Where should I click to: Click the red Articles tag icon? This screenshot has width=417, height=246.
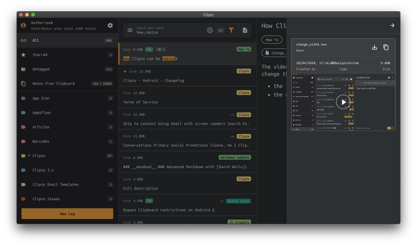(x=23, y=127)
